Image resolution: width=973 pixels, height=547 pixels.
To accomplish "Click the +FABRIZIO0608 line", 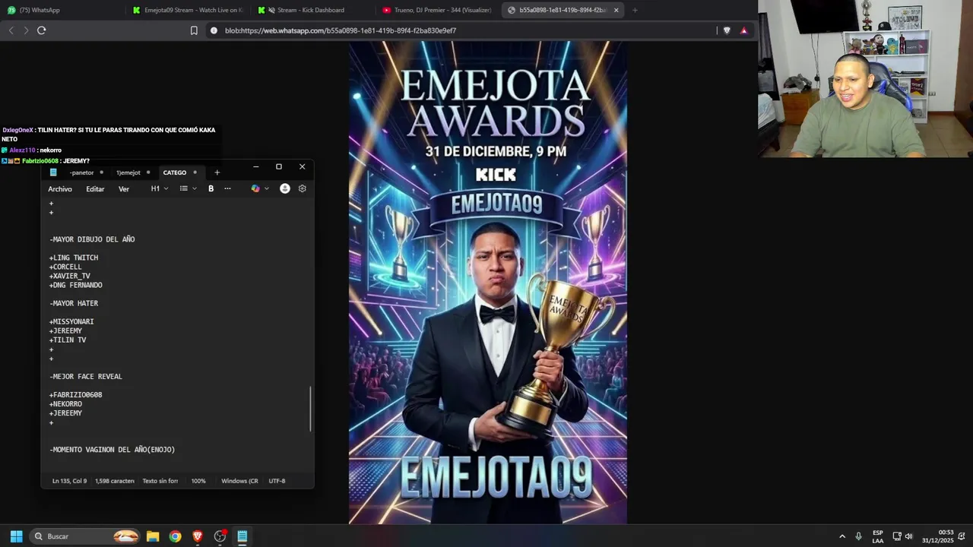I will (76, 395).
